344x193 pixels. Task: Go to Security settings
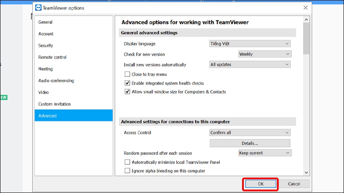tap(74, 45)
